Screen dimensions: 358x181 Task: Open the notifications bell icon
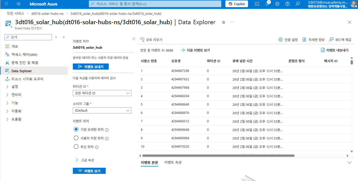(267, 4)
